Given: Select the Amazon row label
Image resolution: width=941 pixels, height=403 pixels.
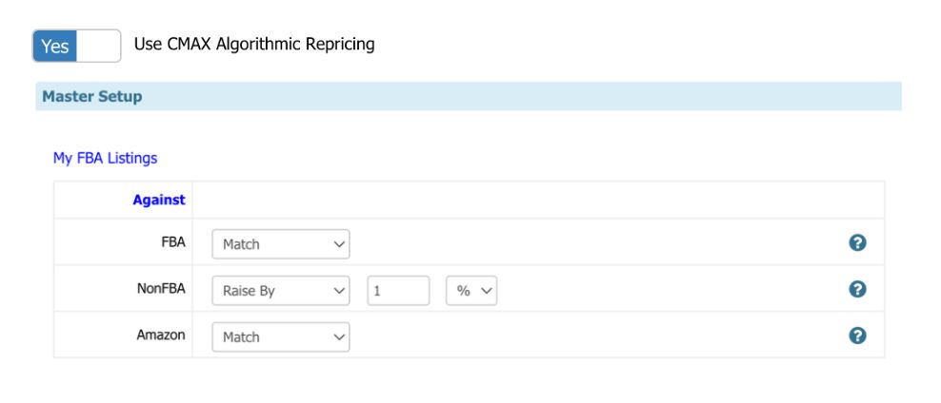Looking at the screenshot, I should 161,336.
